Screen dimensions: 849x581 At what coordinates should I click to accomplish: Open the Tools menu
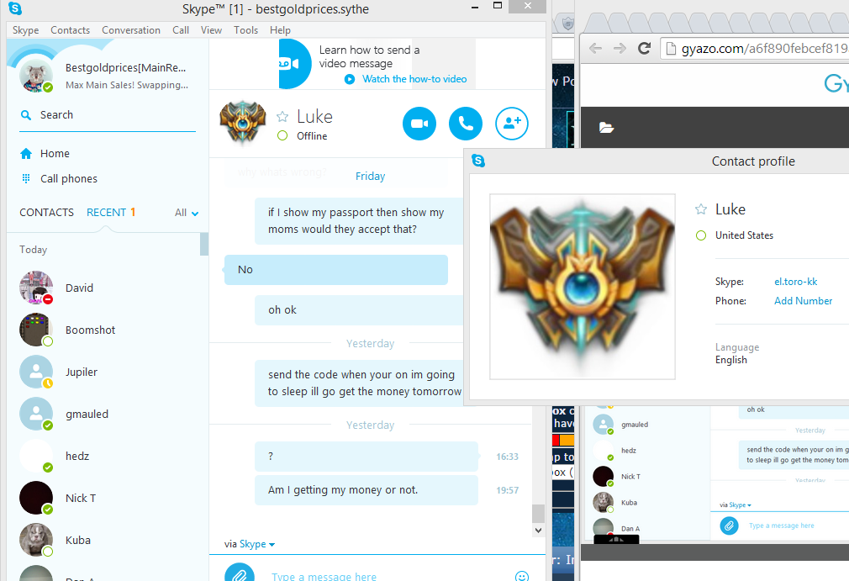pyautogui.click(x=245, y=30)
